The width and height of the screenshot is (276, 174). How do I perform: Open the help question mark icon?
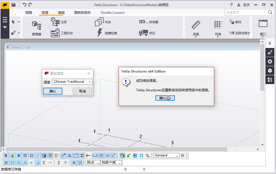(232, 5)
